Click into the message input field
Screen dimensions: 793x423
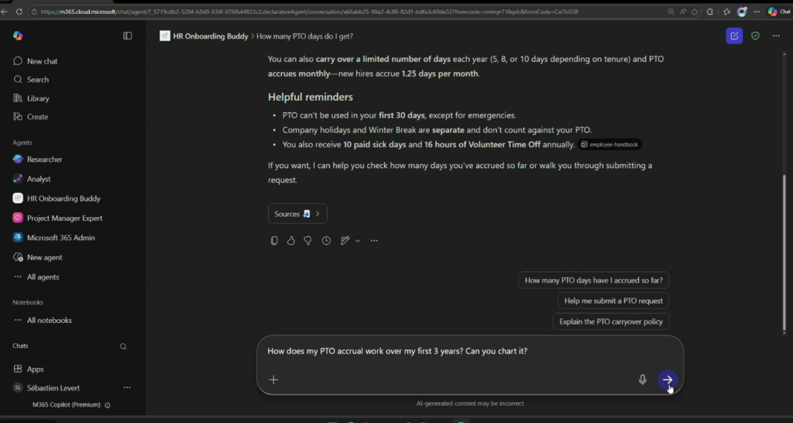point(470,351)
